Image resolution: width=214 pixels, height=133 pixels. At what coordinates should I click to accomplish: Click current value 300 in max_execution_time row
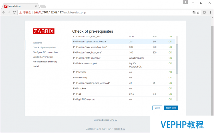click(131, 47)
